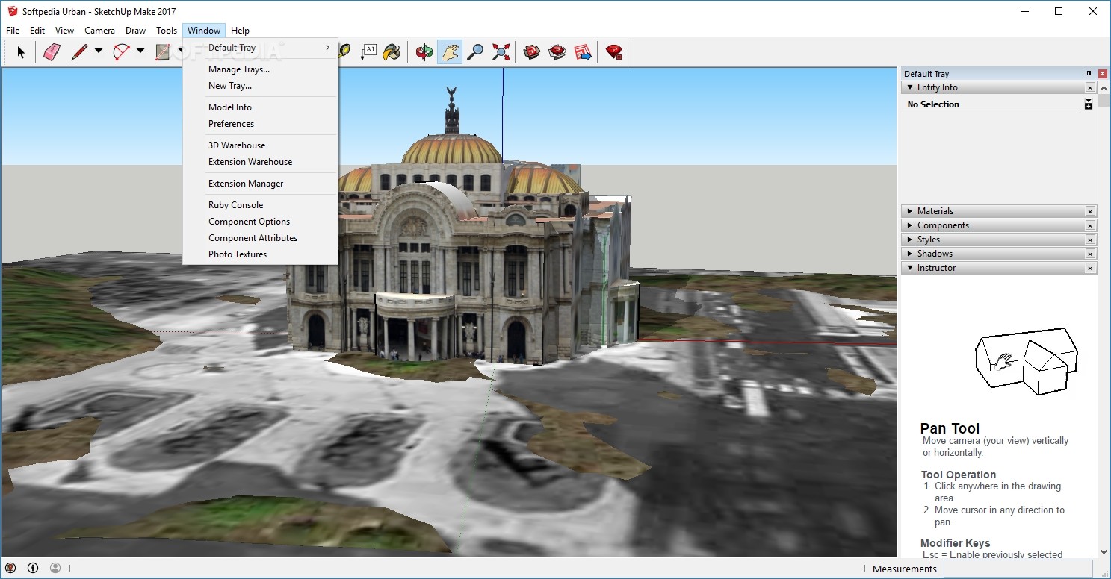The height and width of the screenshot is (579, 1111).
Task: Open the Tools menu
Action: (x=167, y=31)
